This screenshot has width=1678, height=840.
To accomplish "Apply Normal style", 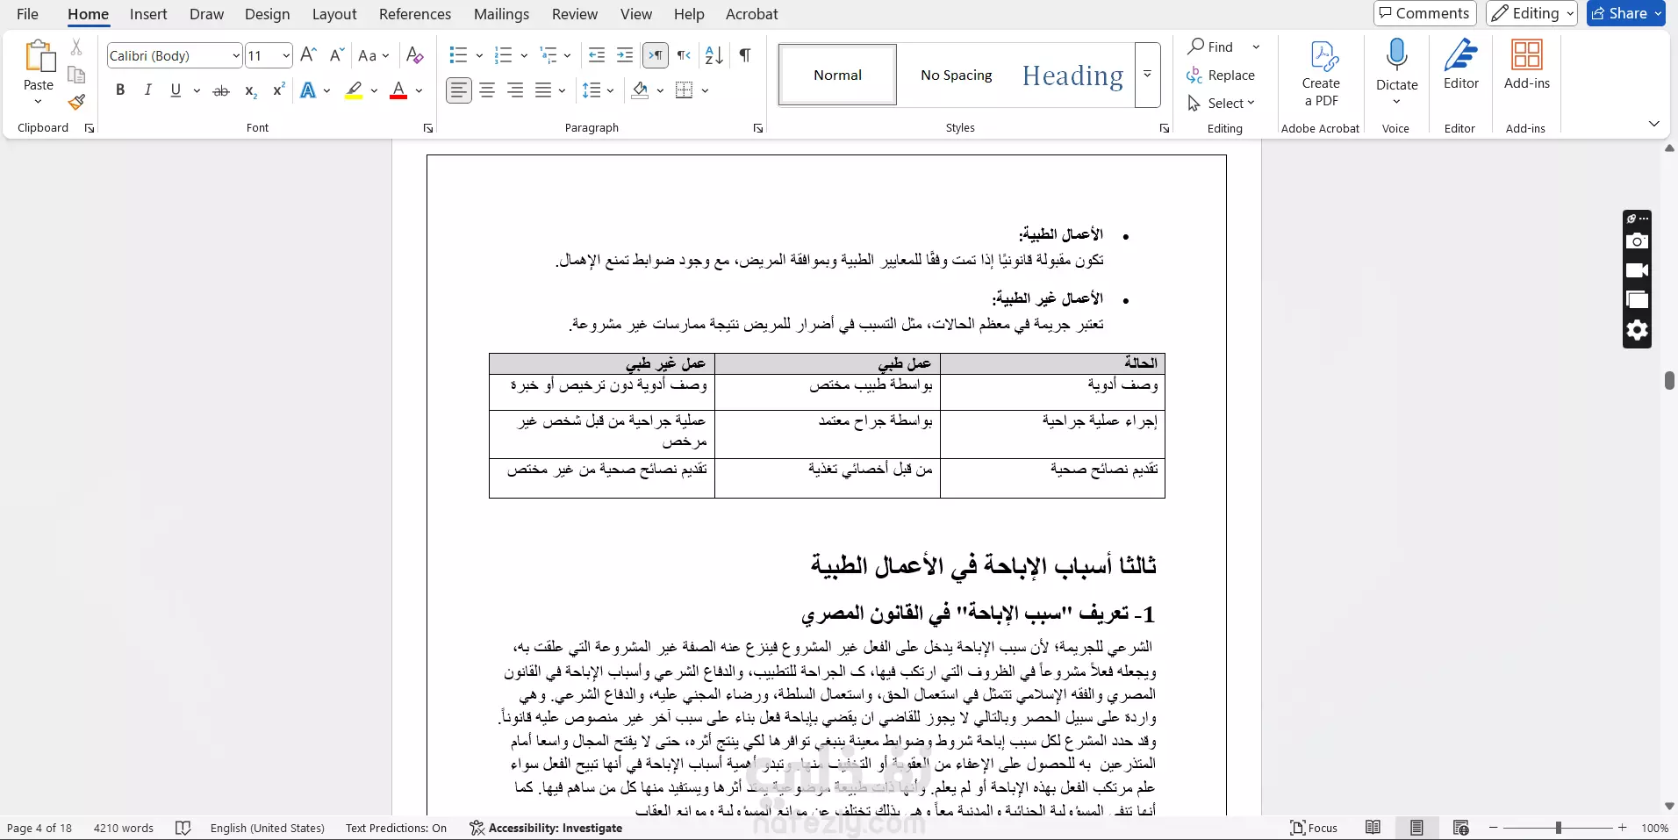I will pos(838,75).
